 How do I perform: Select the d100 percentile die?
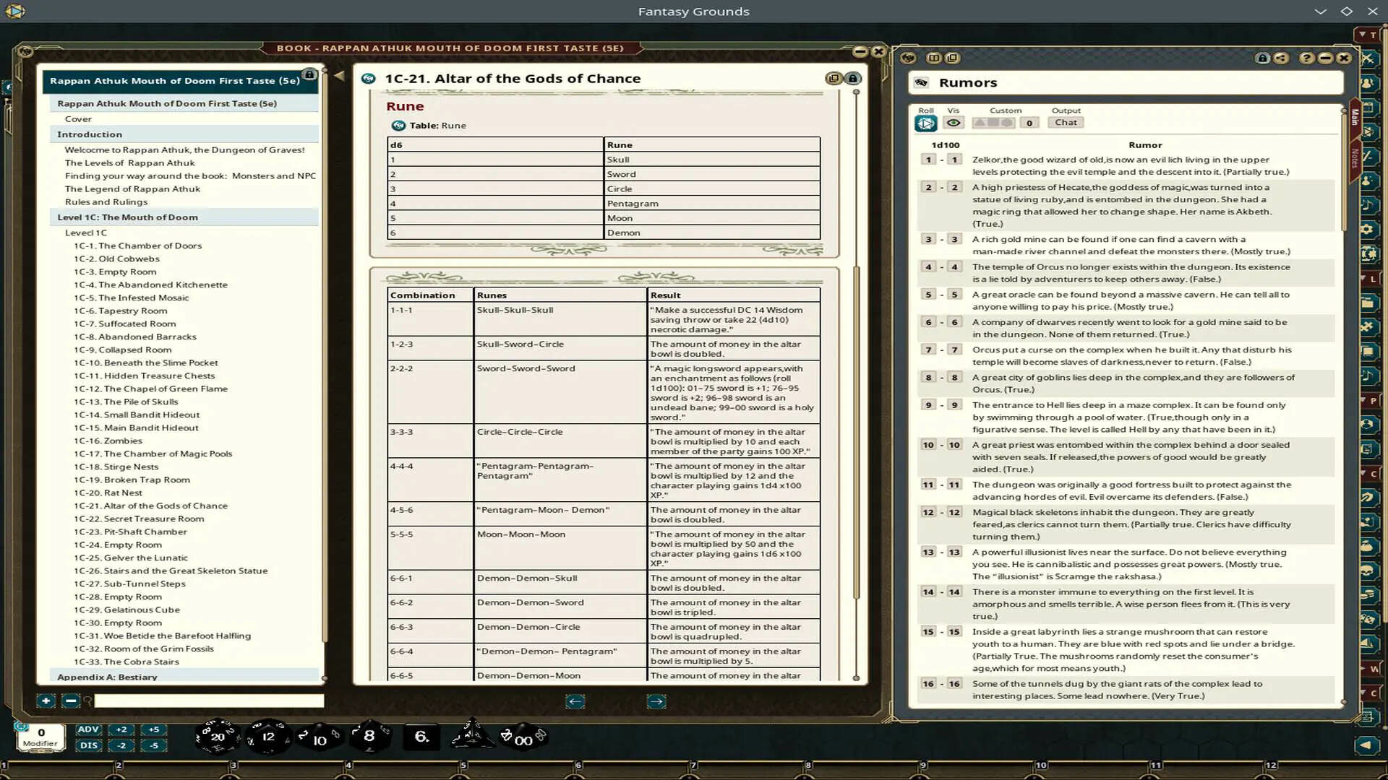coord(523,738)
